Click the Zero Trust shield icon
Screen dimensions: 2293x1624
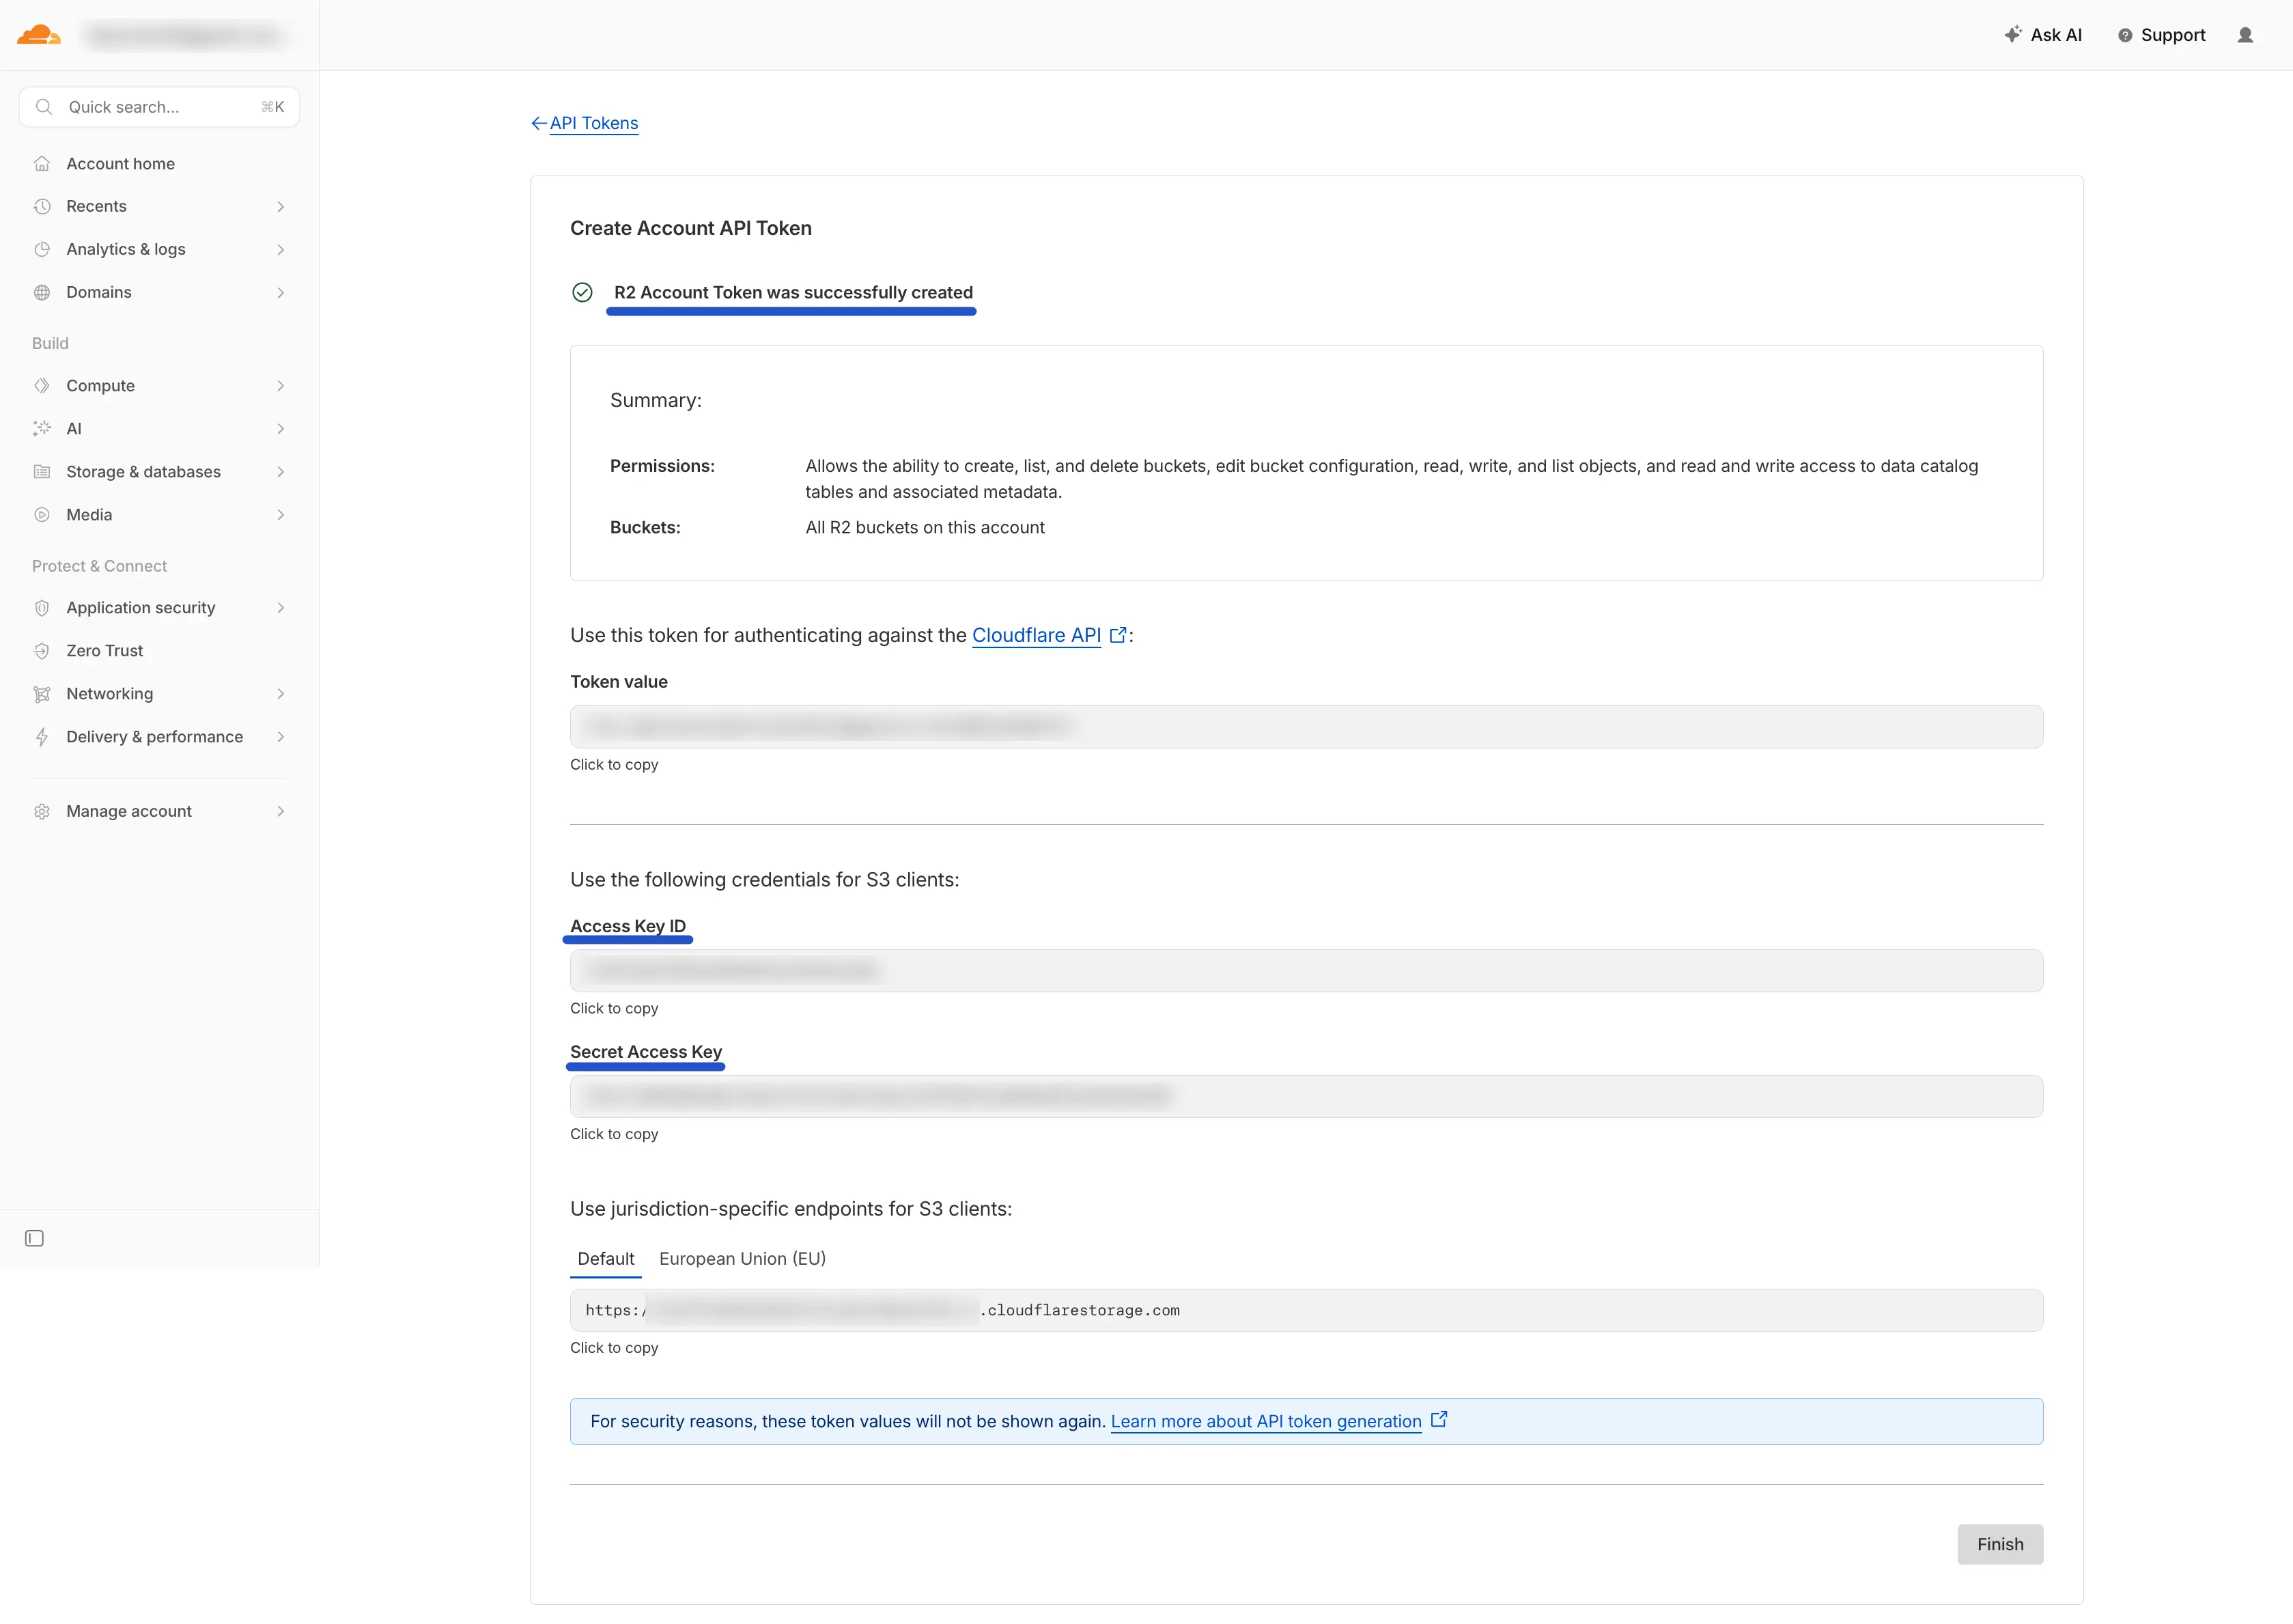click(x=42, y=650)
